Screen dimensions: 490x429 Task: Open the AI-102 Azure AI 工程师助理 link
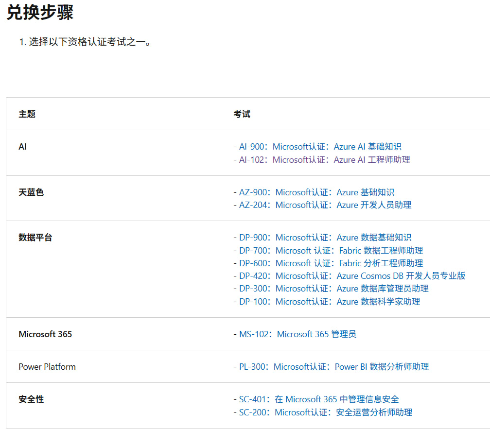coord(324,159)
